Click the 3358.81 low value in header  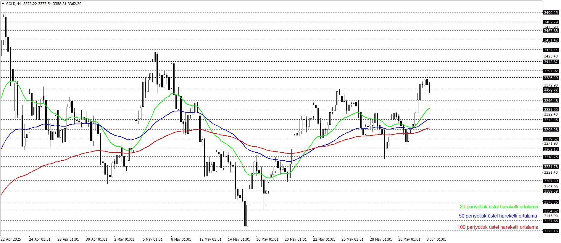click(60, 4)
